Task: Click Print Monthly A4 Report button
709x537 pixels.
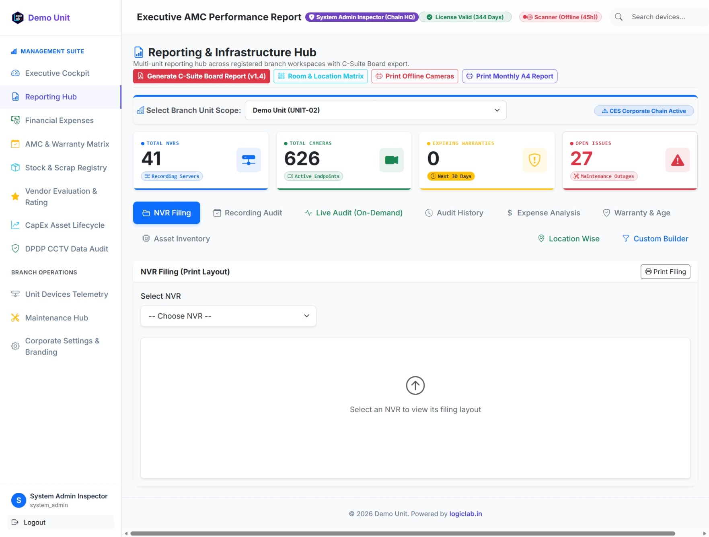Action: (x=510, y=76)
